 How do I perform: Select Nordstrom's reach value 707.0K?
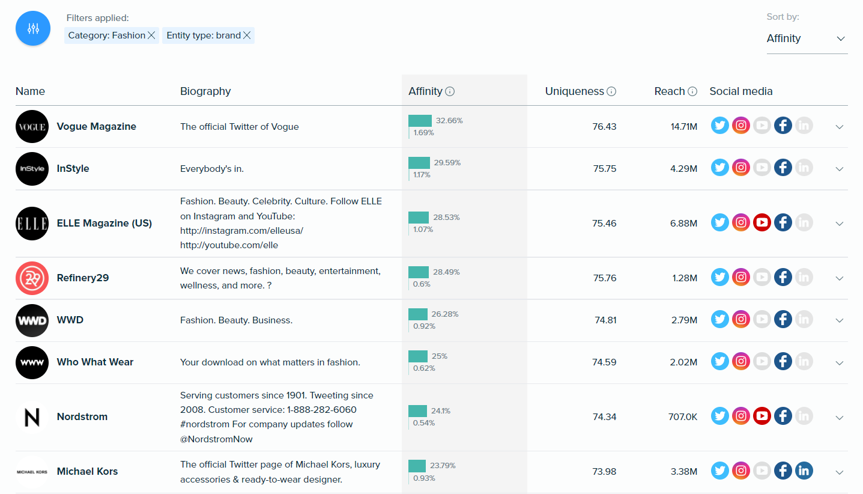click(683, 416)
